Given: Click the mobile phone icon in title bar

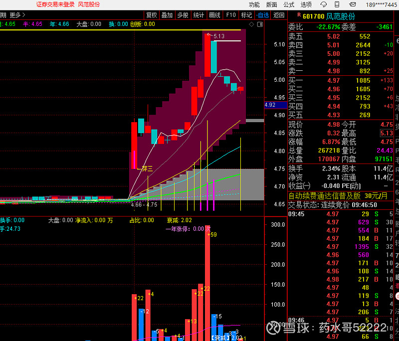Looking at the screenshot, I should tap(337, 4).
